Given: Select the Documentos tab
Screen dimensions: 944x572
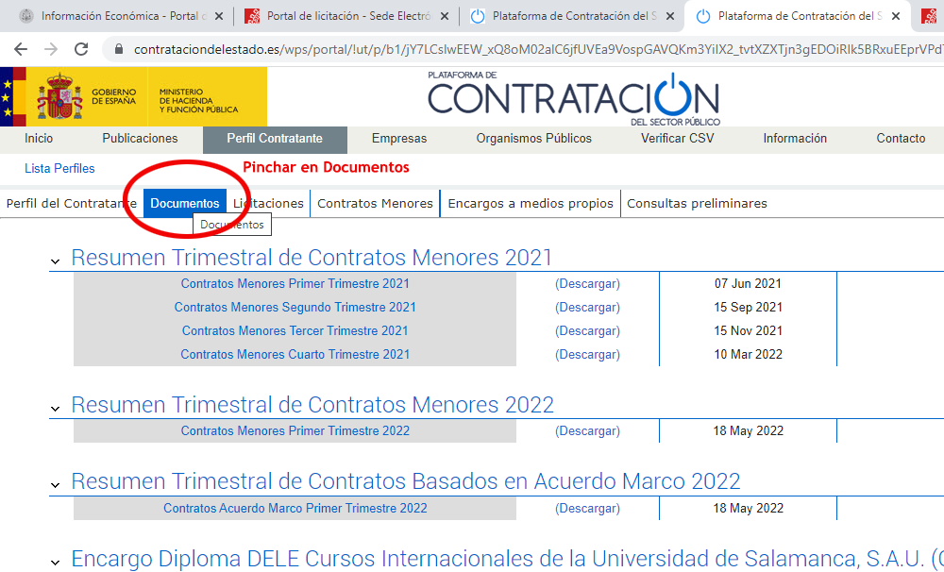Looking at the screenshot, I should 185,204.
